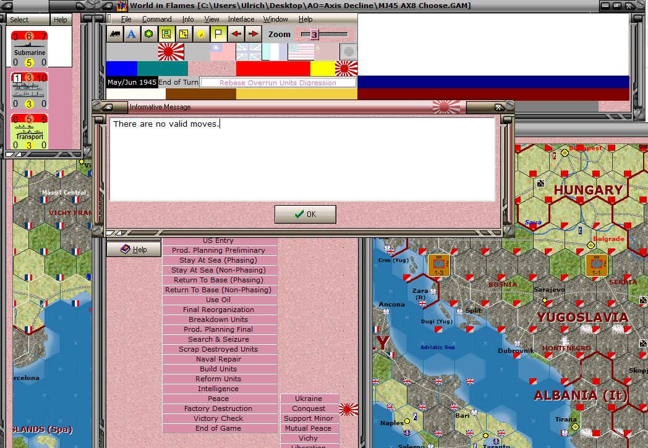Select Stay At Sea (Non-Phasing) phase
Image resolution: width=648 pixels, height=448 pixels.
point(219,270)
